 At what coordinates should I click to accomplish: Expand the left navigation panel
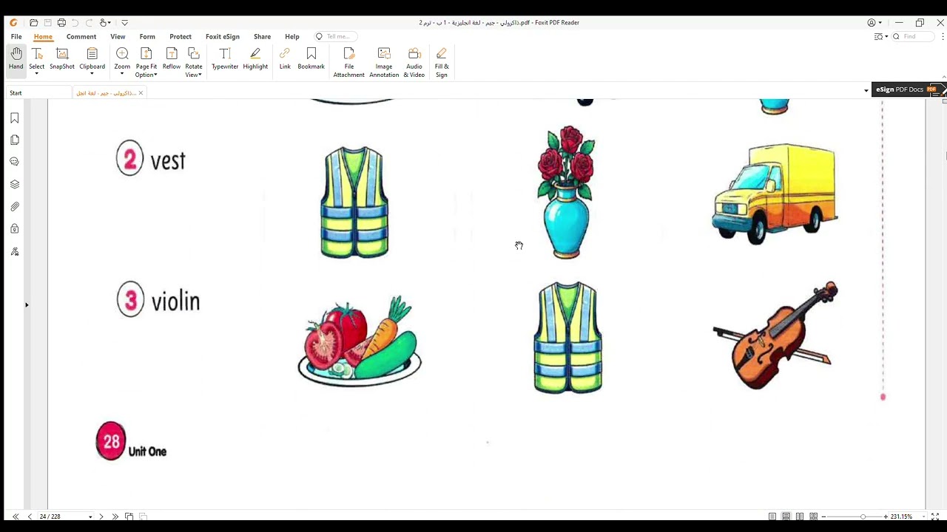(x=27, y=304)
